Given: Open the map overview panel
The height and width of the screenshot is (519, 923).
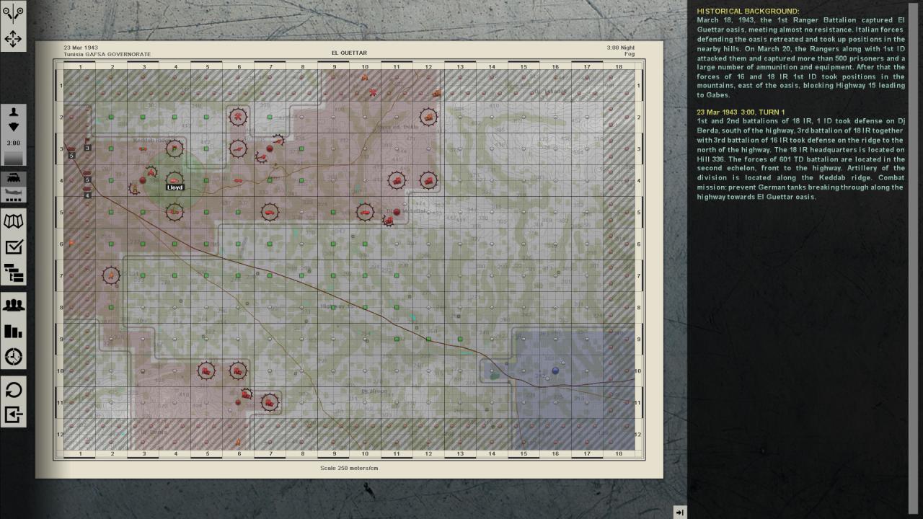Looking at the screenshot, I should pos(13,222).
